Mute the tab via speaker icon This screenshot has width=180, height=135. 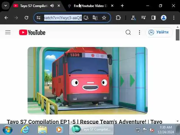click(52, 6)
